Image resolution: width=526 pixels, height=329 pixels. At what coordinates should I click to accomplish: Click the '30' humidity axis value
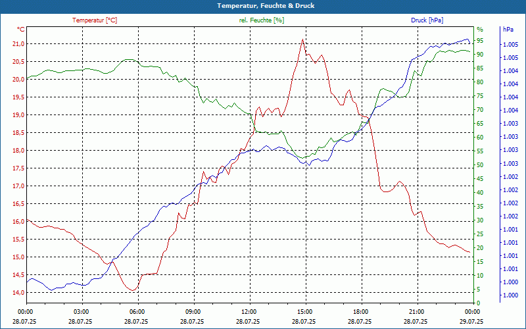[x=480, y=220]
